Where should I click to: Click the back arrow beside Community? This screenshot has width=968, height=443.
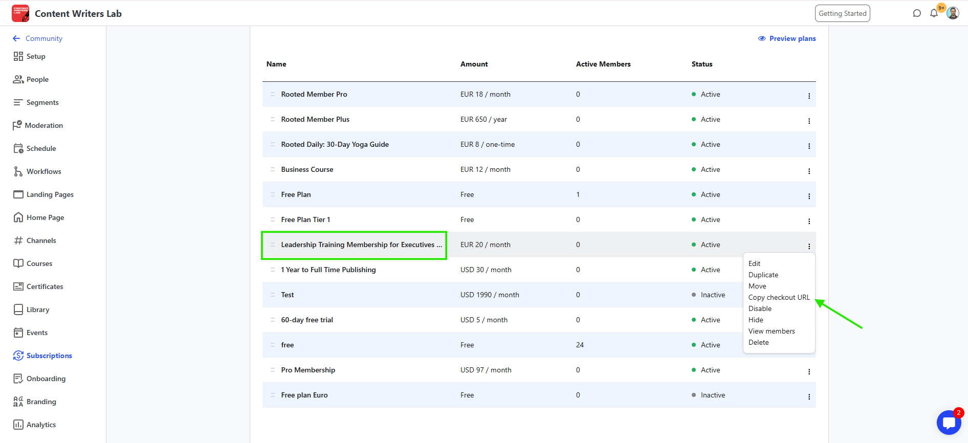pos(16,38)
